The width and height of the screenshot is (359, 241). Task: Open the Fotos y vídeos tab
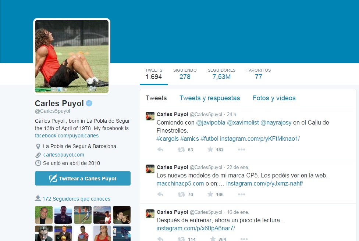coord(274,98)
